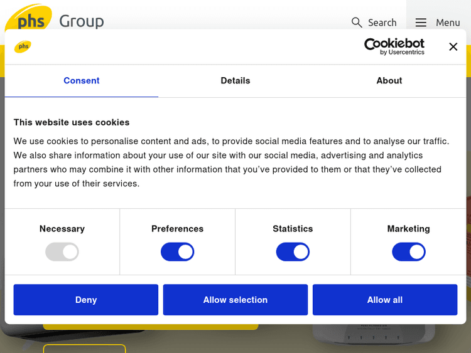This screenshot has height=353, width=471.
Task: Switch to the Consent tab
Action: coord(82,81)
